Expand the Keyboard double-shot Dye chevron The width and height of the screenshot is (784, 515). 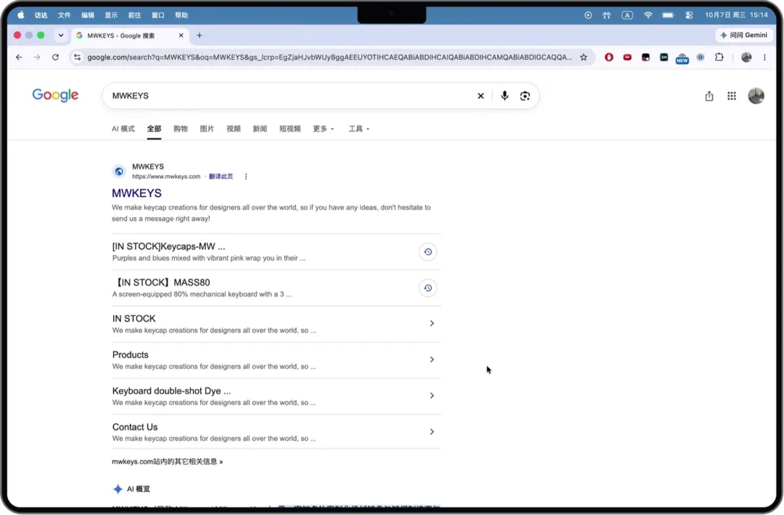pyautogui.click(x=432, y=395)
